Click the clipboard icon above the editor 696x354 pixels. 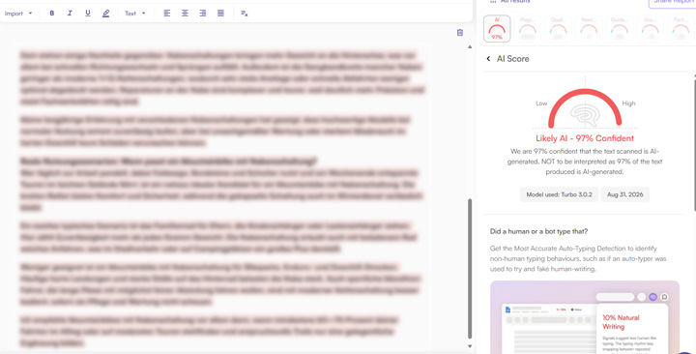[460, 33]
